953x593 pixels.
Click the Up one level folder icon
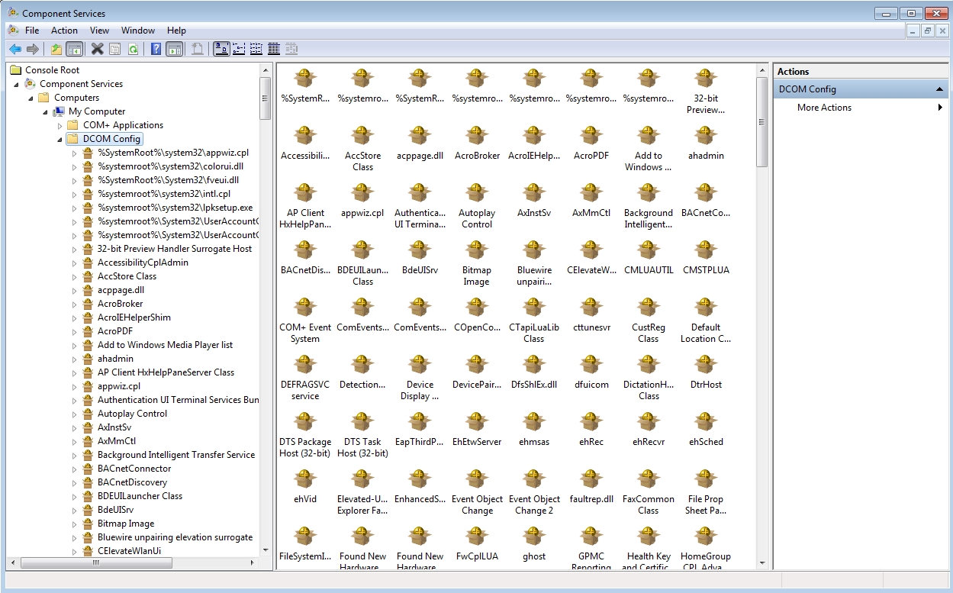55,48
